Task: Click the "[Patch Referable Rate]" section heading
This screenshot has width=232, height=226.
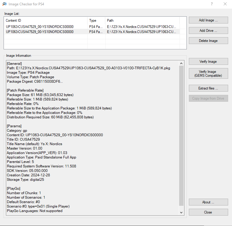Action: (25, 90)
